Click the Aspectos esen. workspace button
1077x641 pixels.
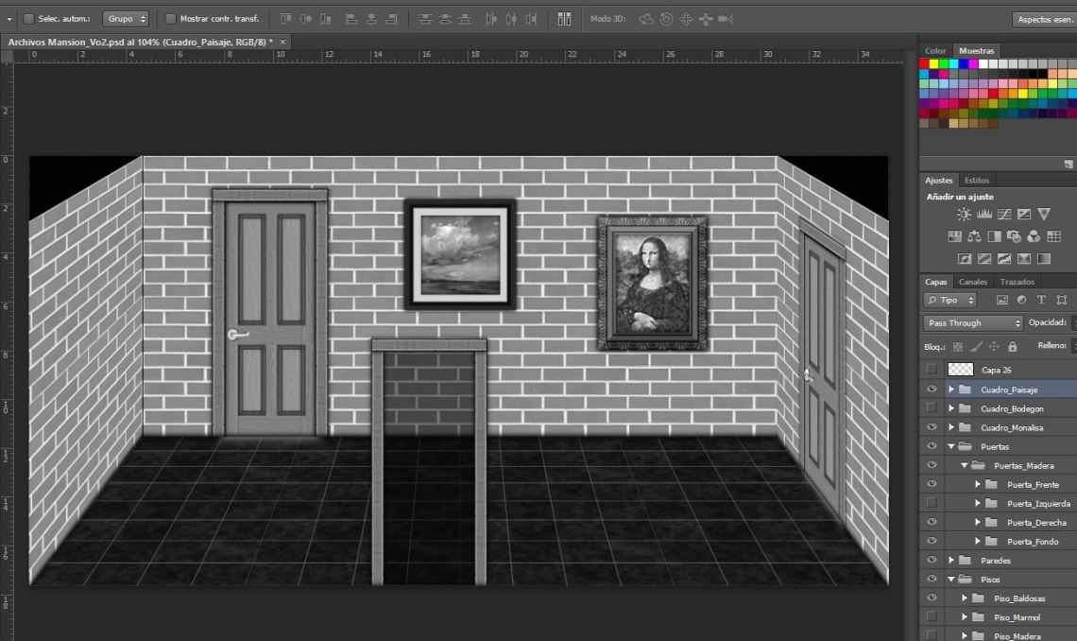point(1044,19)
